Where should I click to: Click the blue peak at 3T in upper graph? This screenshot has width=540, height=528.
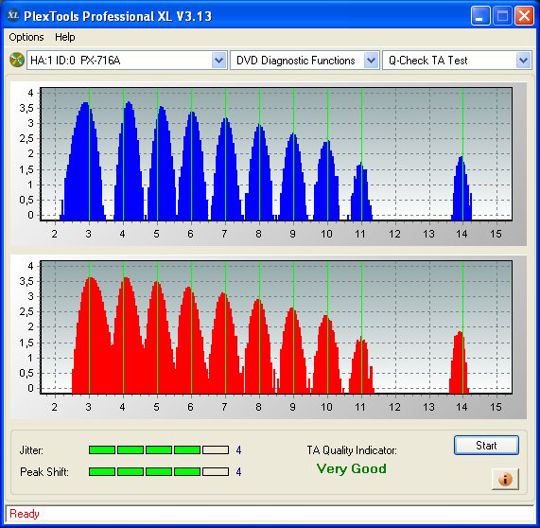tap(85, 161)
